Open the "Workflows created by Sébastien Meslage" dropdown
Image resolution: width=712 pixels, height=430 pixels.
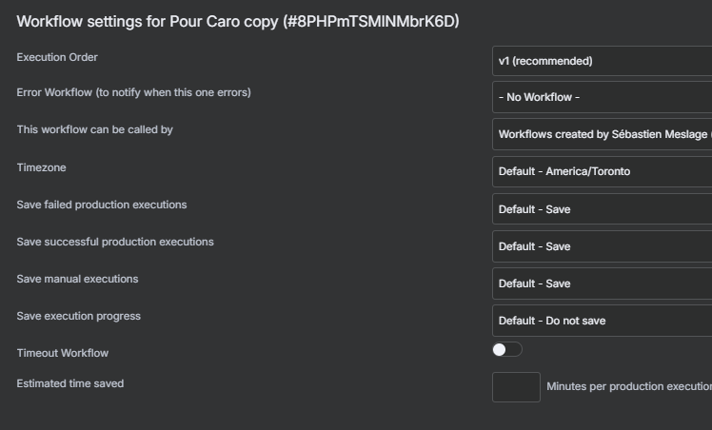602,134
